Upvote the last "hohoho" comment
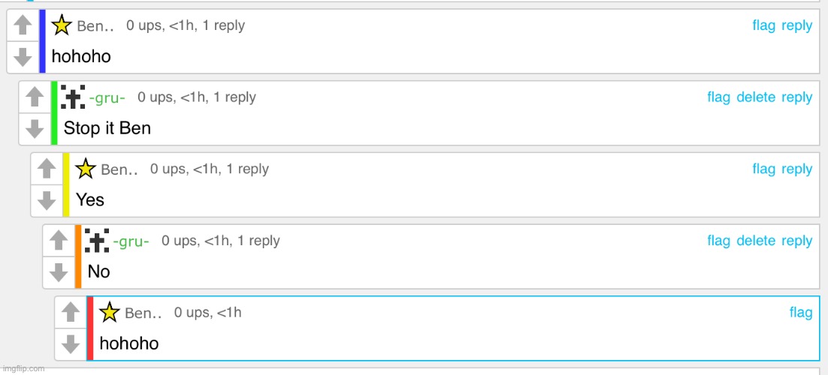This screenshot has width=828, height=375. [x=71, y=312]
